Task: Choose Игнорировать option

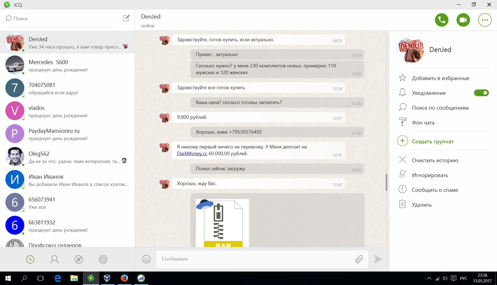Action: pyautogui.click(x=430, y=175)
